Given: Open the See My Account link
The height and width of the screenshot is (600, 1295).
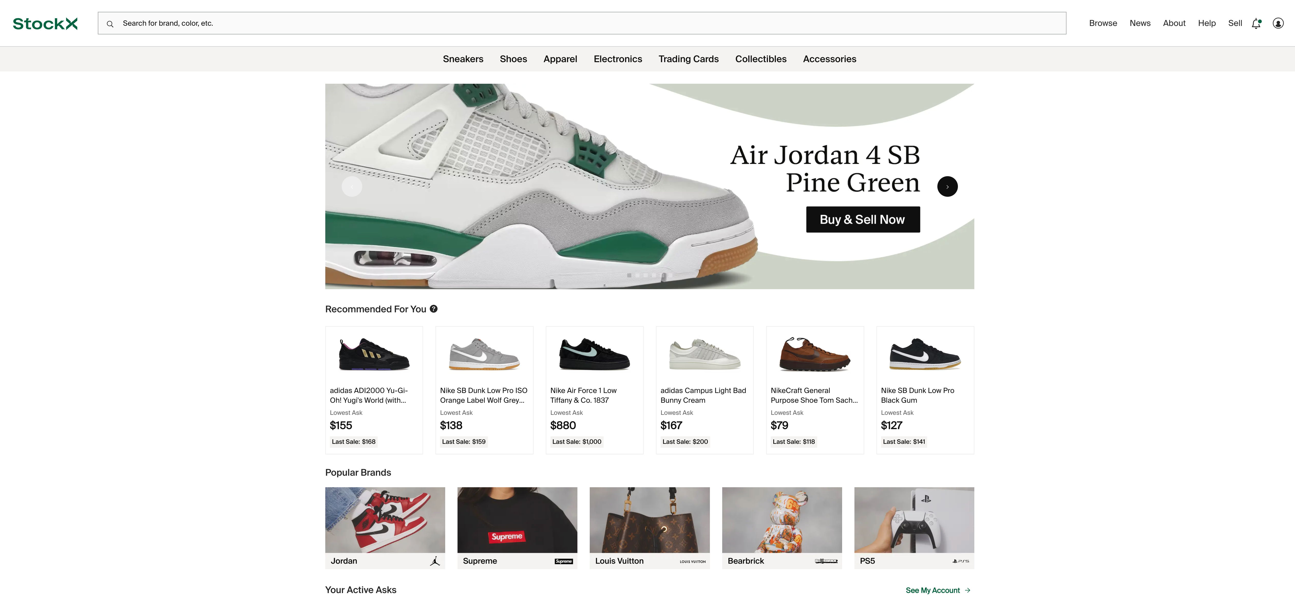Looking at the screenshot, I should click(938, 590).
